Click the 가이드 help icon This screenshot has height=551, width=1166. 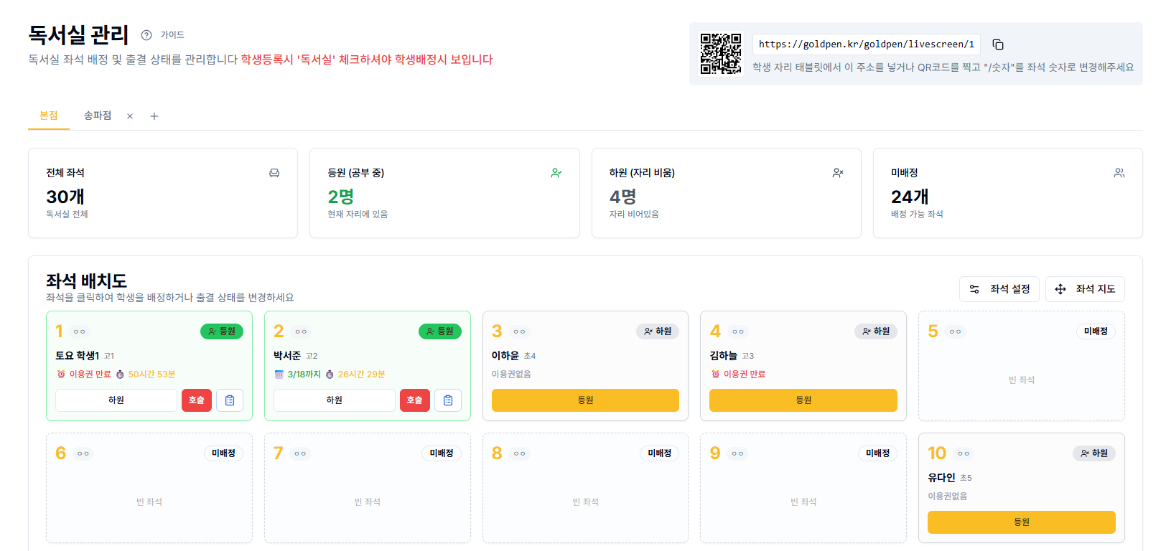point(146,35)
